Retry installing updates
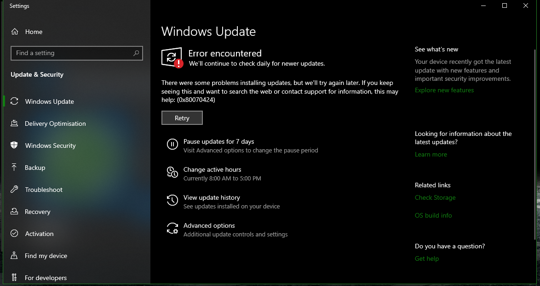This screenshot has width=540, height=286. coord(182,118)
